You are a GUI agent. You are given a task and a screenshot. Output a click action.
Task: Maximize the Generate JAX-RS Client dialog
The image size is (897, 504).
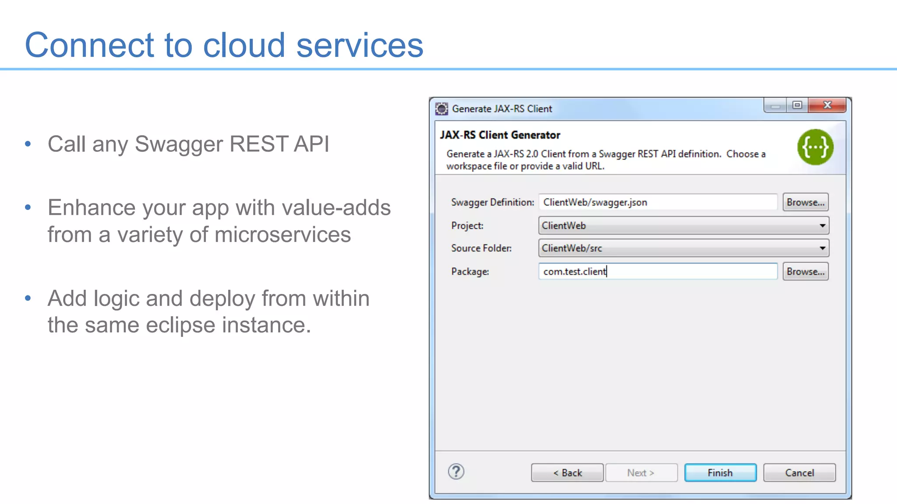point(797,105)
